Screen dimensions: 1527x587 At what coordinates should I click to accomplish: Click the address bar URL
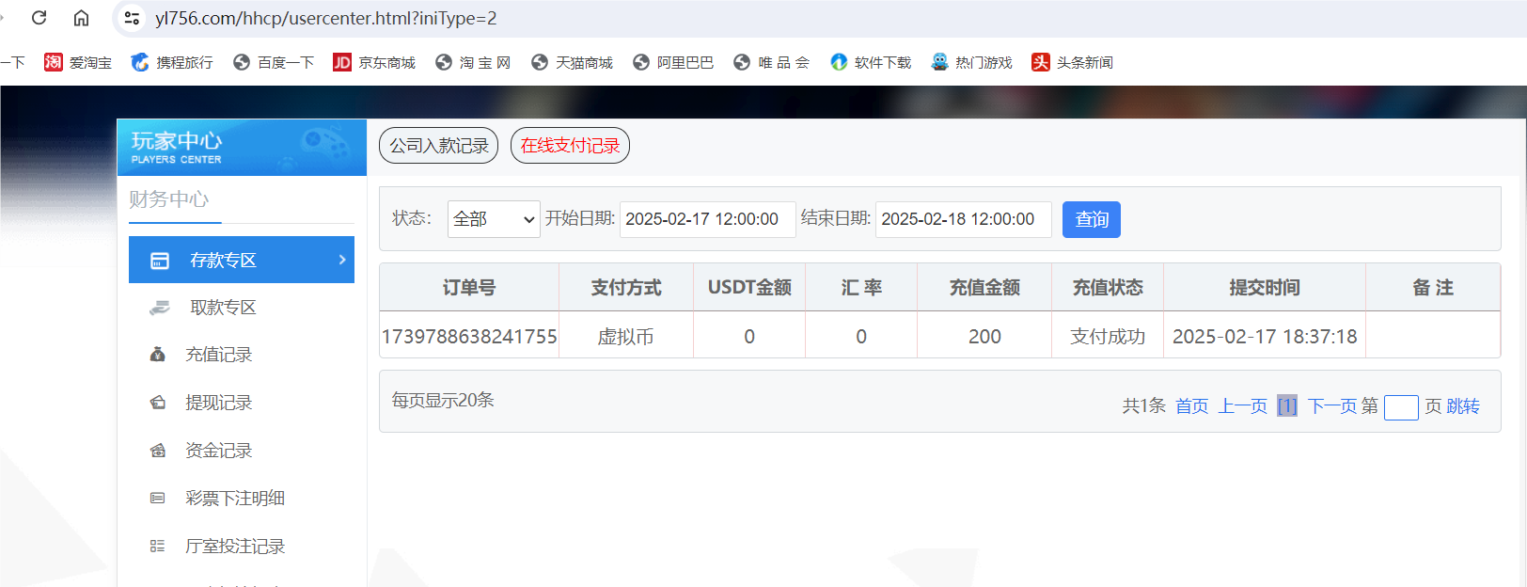pos(325,18)
